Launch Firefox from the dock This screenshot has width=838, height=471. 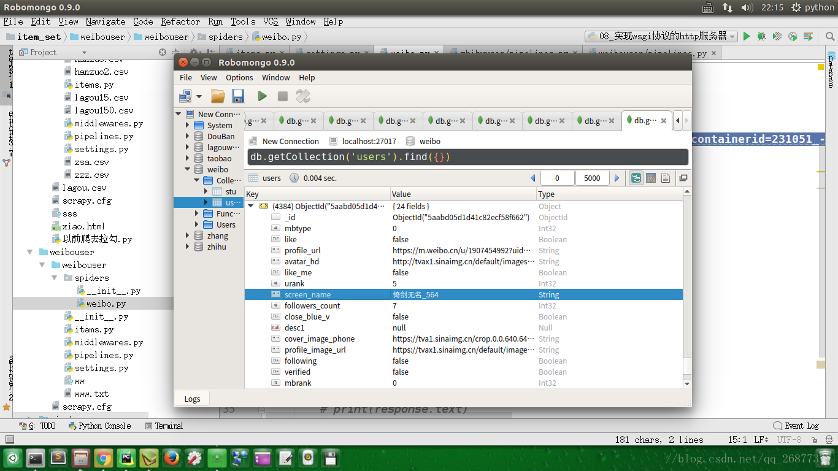[x=172, y=458]
